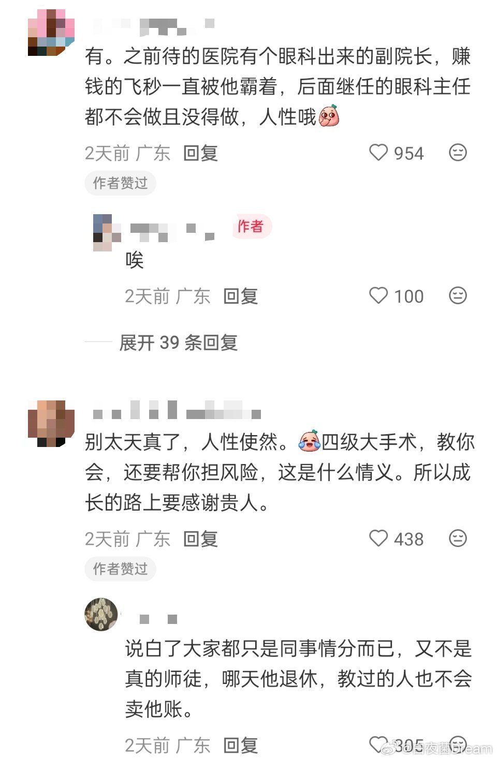Tap the 作者赞过 tag under second comment

pos(120,569)
